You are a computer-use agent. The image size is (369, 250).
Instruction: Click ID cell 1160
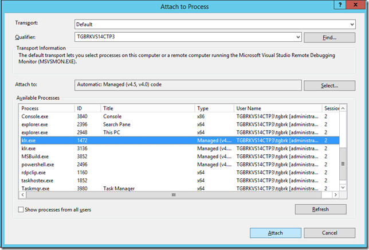(82, 173)
